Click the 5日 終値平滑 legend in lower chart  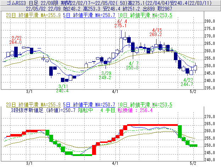point(89,105)
